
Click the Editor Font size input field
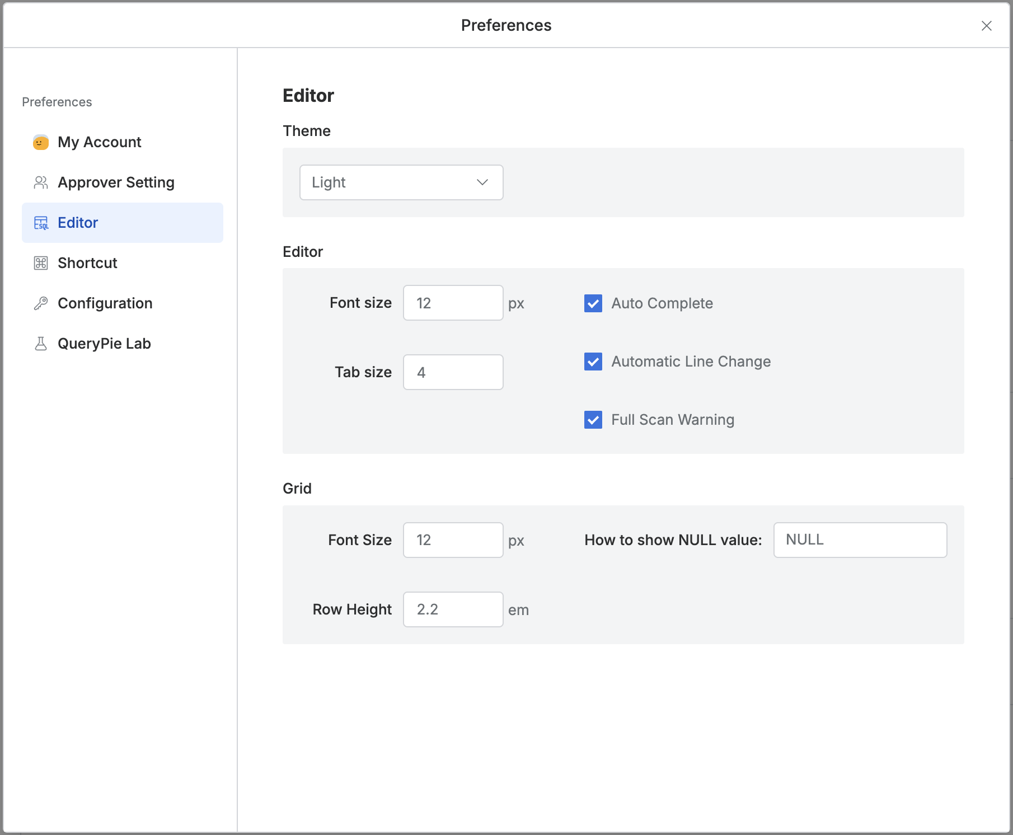453,303
